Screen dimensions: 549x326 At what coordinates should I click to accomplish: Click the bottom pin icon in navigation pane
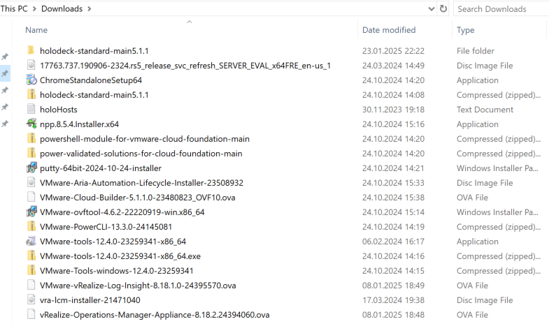5,124
